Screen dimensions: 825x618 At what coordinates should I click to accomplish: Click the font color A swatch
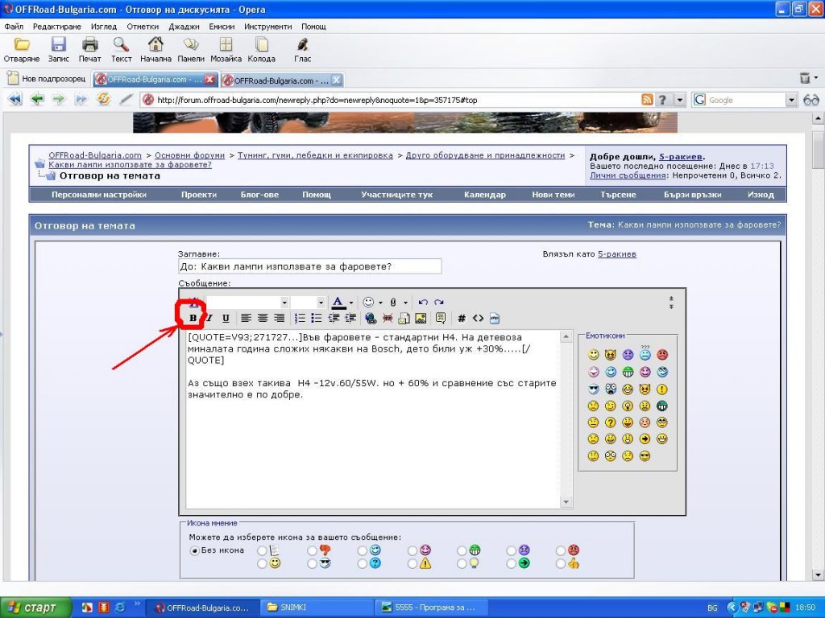(x=338, y=303)
